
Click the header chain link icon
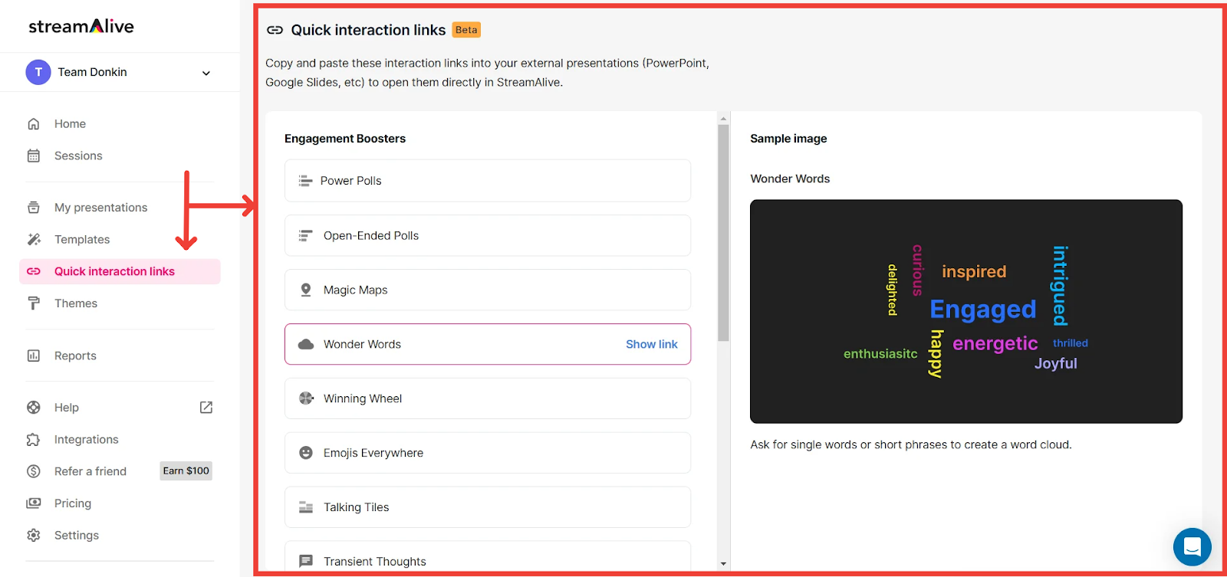click(x=275, y=30)
